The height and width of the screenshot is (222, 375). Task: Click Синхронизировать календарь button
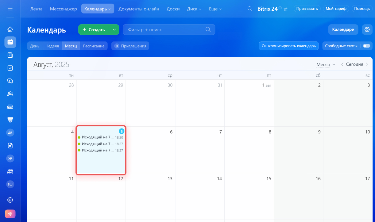289,46
